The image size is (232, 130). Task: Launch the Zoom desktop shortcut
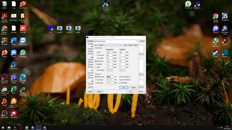tap(14, 53)
